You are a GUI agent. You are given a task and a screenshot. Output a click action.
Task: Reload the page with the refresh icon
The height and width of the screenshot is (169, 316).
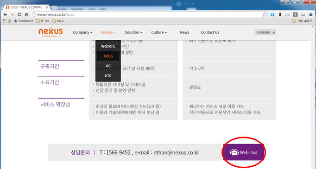pyautogui.click(x=19, y=14)
